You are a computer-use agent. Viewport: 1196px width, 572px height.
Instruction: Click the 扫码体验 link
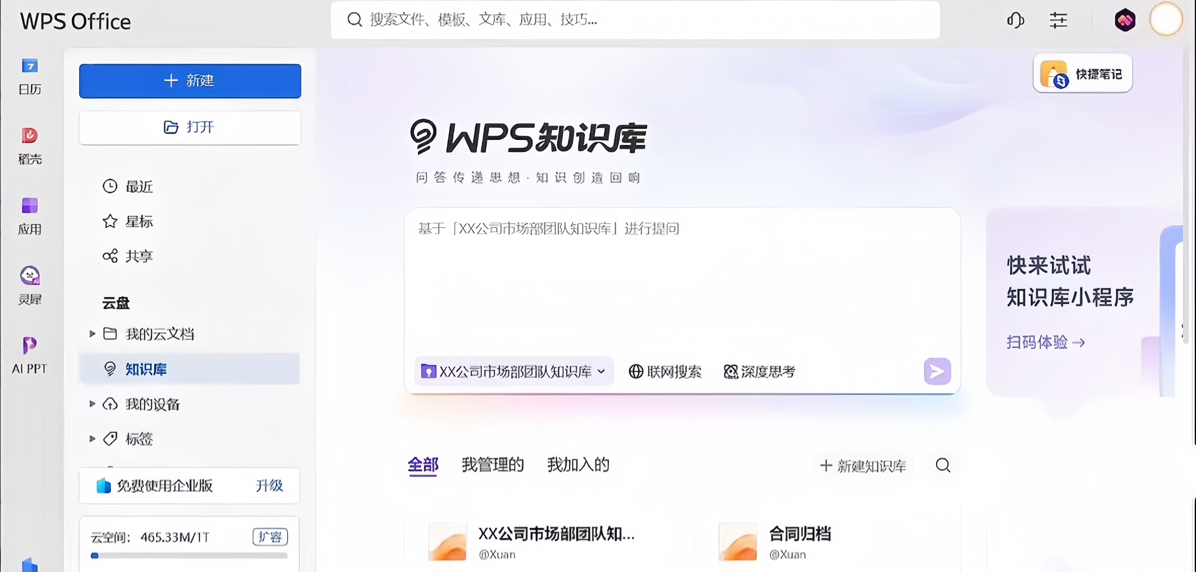[x=1045, y=343]
